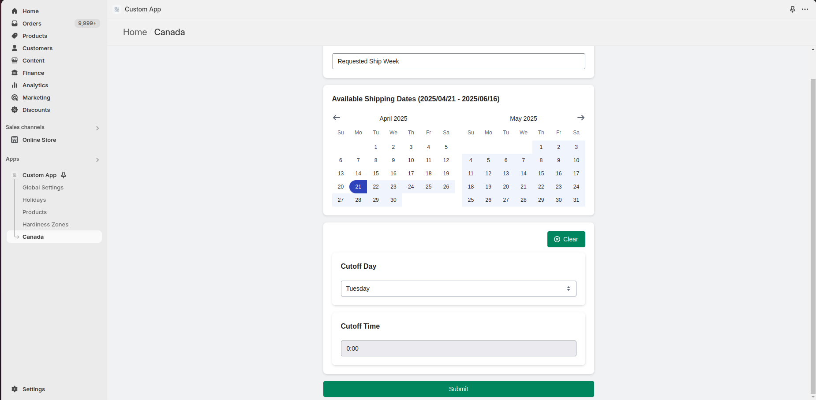Open the Finance bank icon

point(15,73)
